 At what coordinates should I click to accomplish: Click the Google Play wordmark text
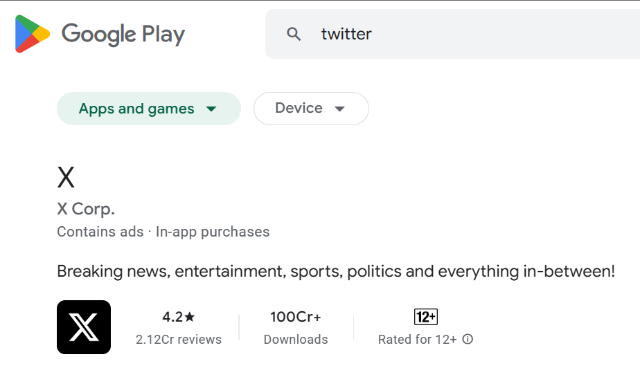coord(123,34)
